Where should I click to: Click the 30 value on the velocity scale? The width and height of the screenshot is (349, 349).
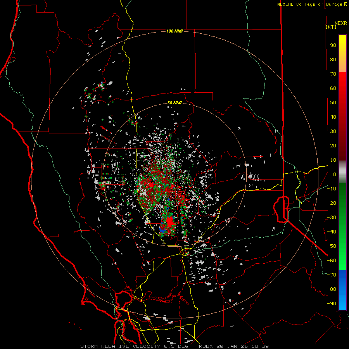(333, 131)
